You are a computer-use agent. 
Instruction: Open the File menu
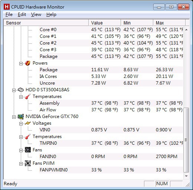coord(9,14)
